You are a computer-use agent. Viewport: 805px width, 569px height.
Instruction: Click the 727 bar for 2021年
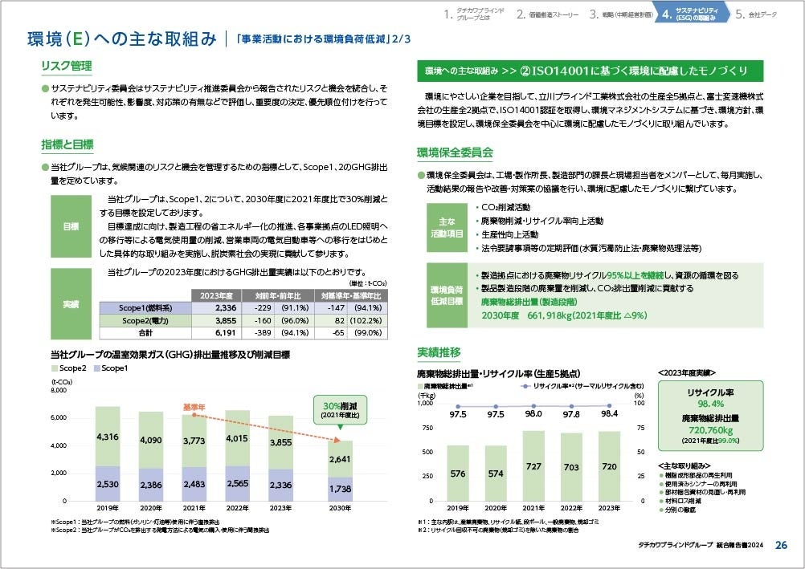coord(533,465)
